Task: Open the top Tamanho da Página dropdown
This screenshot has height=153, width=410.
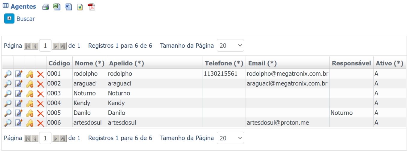Action: point(230,46)
